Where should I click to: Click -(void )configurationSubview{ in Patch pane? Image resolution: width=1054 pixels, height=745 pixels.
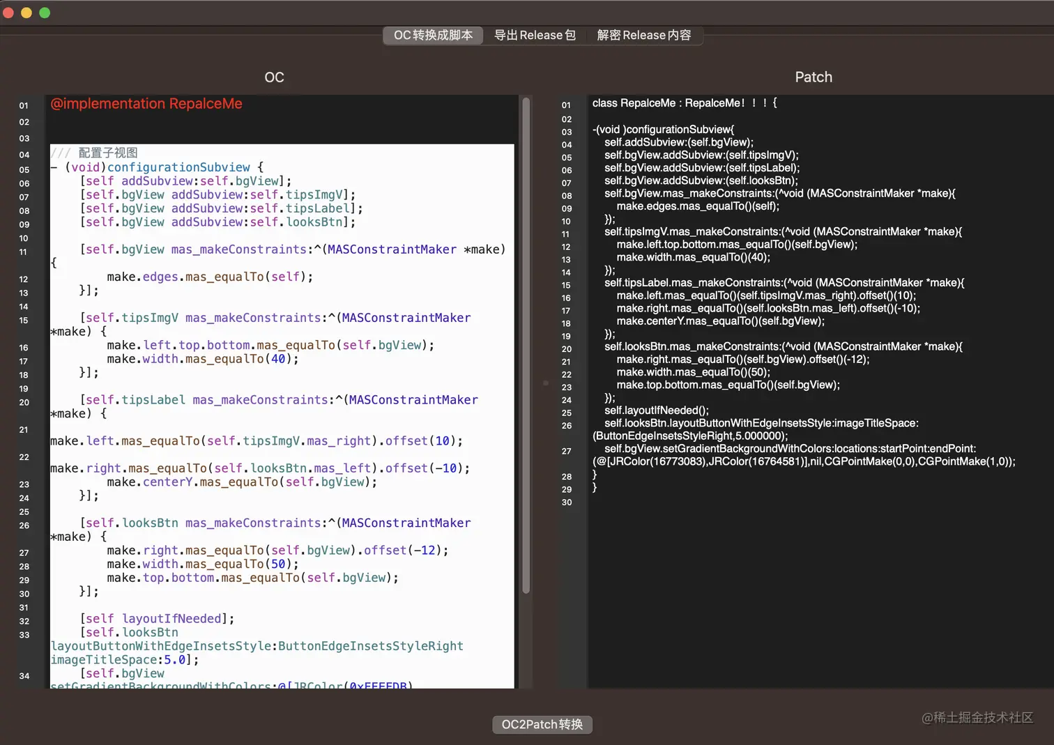663,130
